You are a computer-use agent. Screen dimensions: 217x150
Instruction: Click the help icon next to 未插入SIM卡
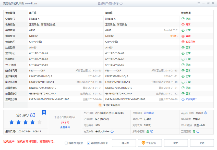112,131
